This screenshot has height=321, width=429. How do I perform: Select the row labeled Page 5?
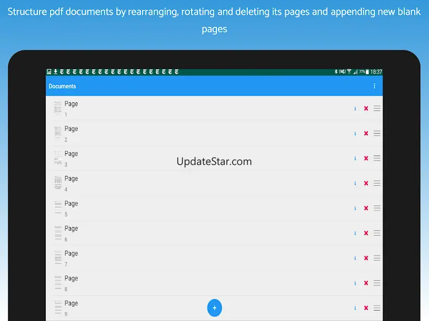(x=214, y=208)
